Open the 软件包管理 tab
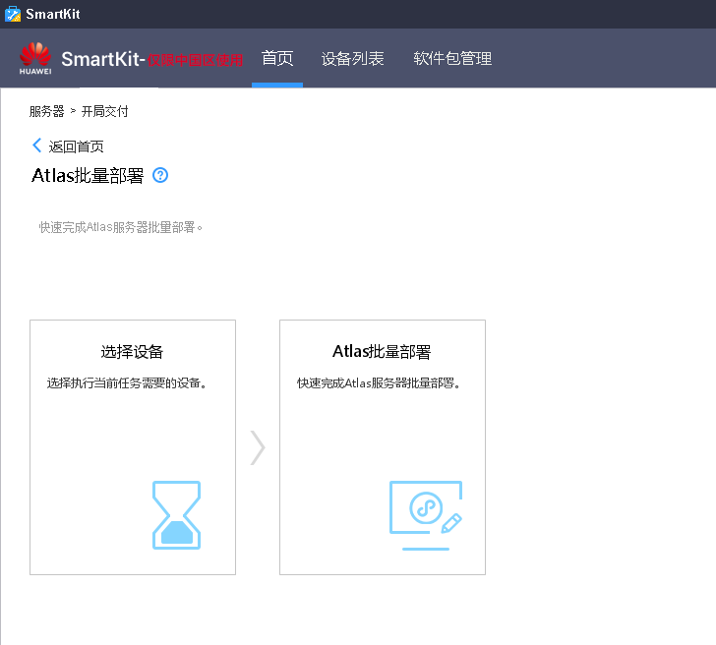This screenshot has width=716, height=645. click(x=452, y=58)
